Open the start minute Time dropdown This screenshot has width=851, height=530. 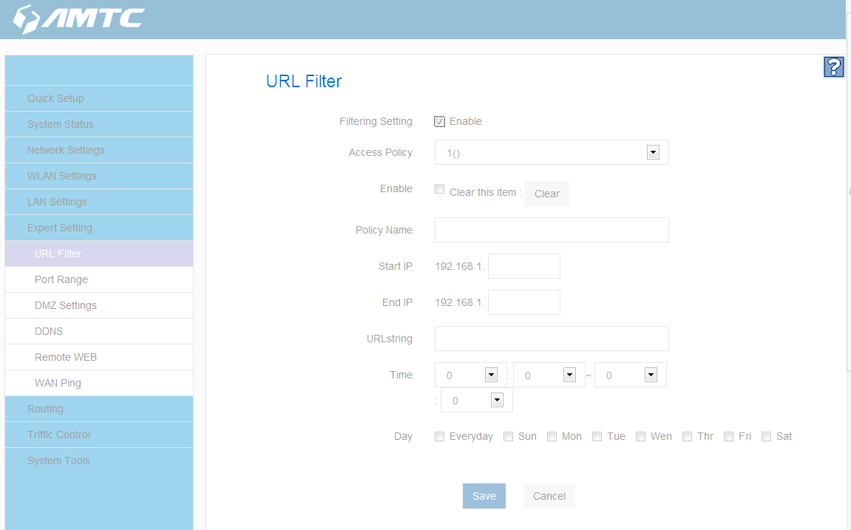coord(549,375)
